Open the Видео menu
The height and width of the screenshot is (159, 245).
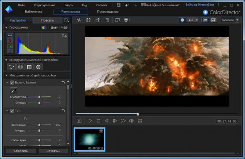pyautogui.click(x=69, y=5)
